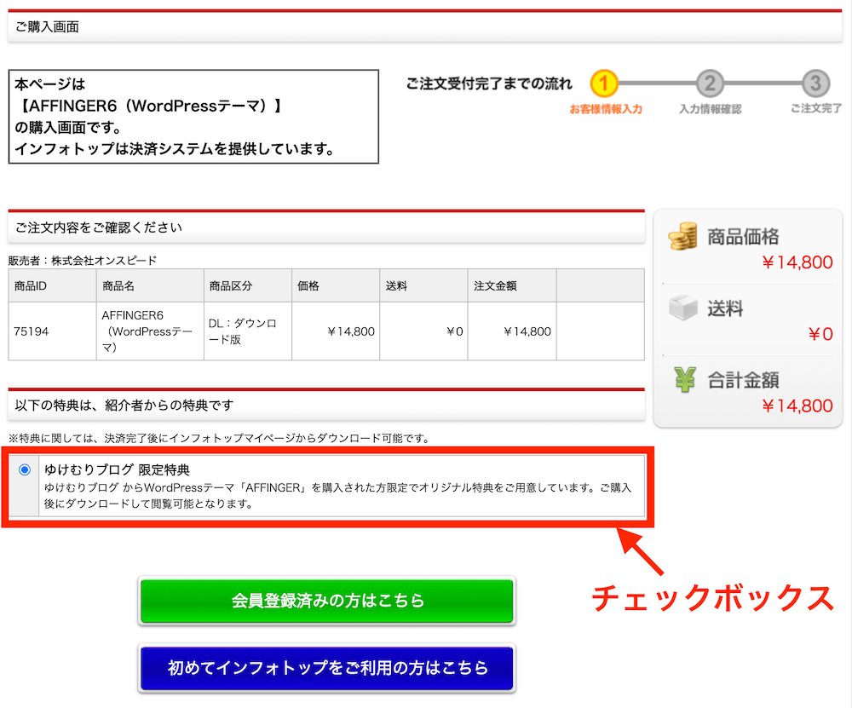Click the 商品名 column header
This screenshot has height=708, width=852.
tap(150, 285)
